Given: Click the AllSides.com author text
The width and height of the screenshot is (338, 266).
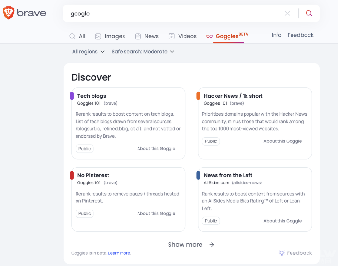Looking at the screenshot, I should coord(216,183).
